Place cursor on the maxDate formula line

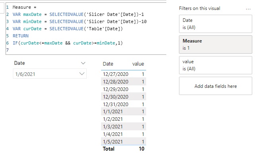click(x=78, y=14)
